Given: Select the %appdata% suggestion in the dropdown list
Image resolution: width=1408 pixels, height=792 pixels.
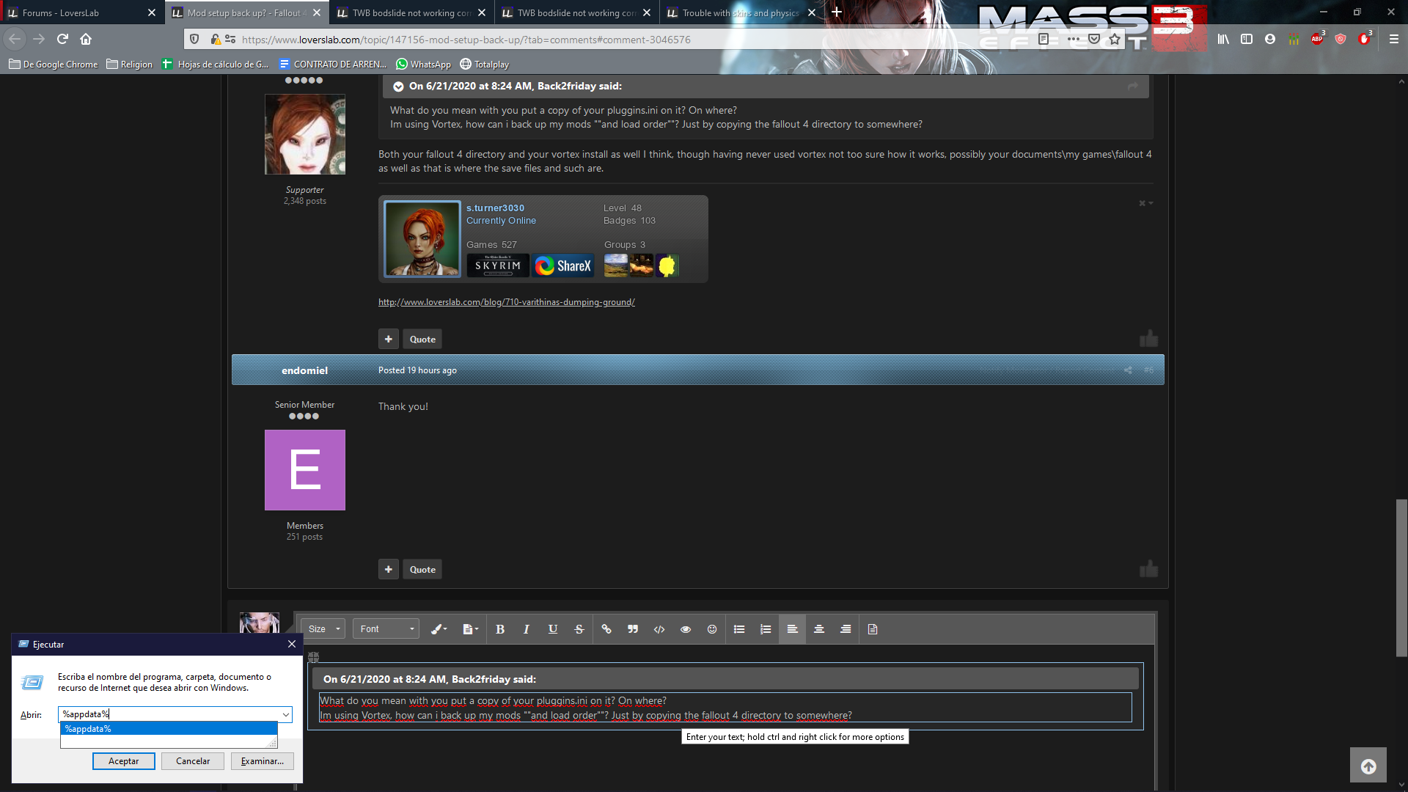Looking at the screenshot, I should pyautogui.click(x=169, y=729).
